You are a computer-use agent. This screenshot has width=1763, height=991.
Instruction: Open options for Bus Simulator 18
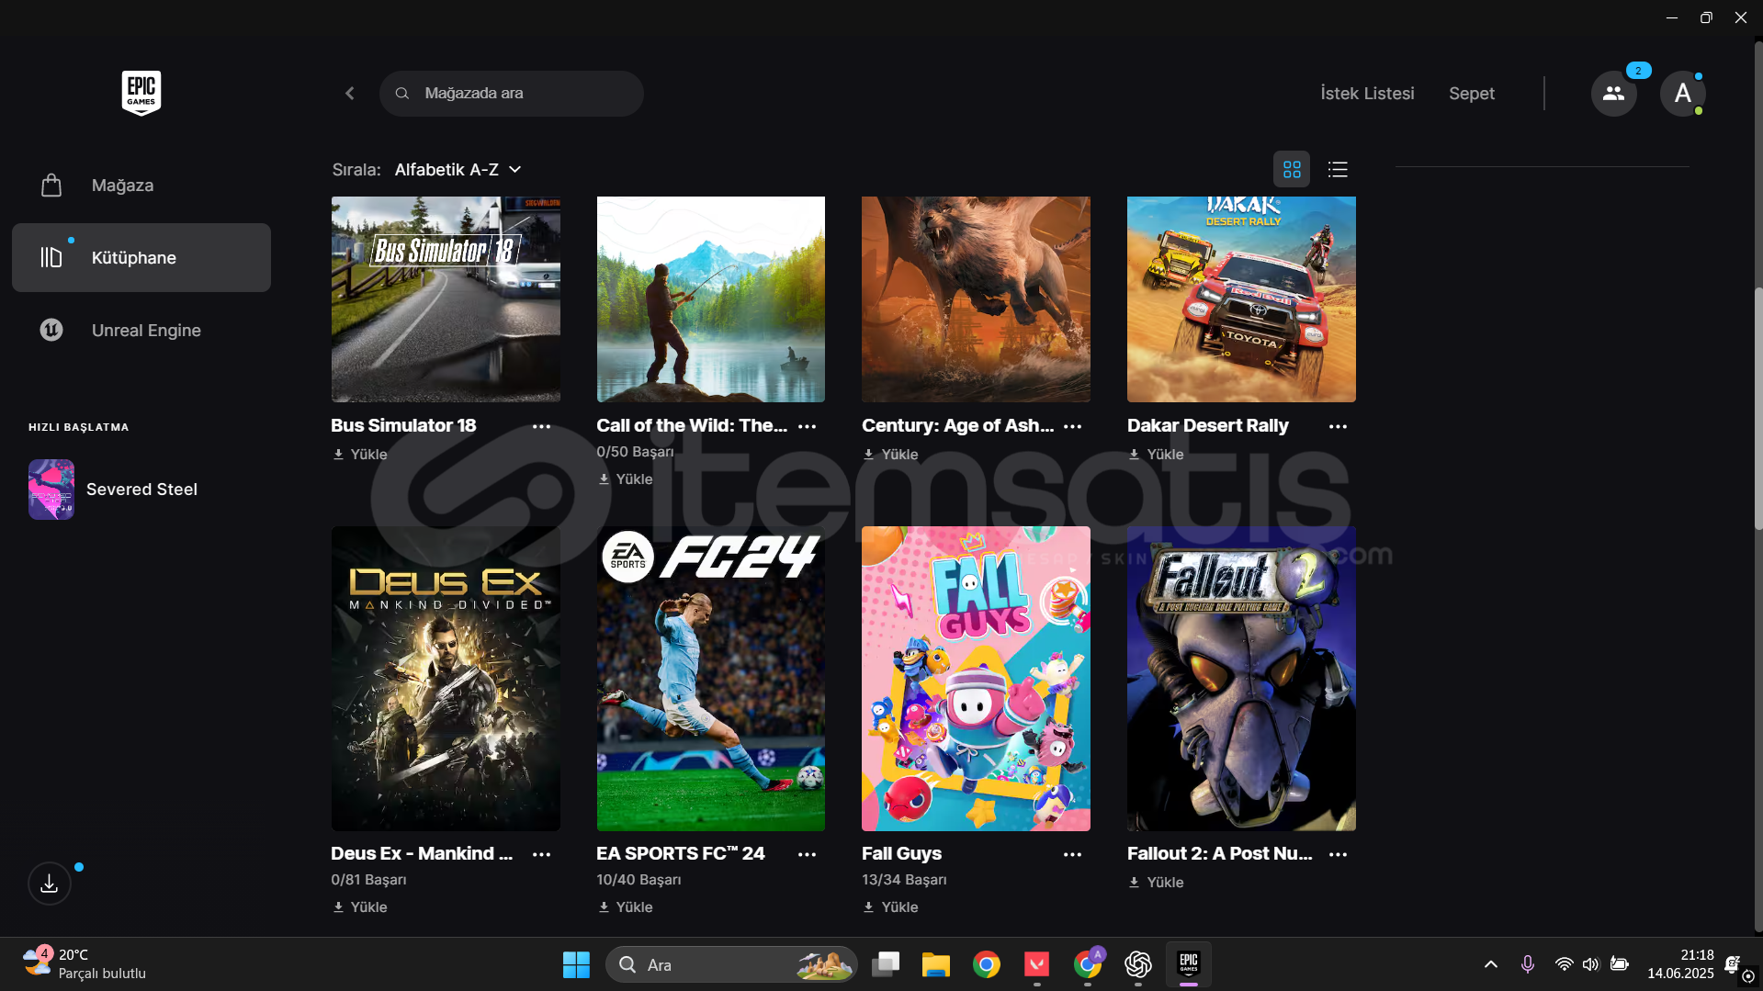(542, 426)
